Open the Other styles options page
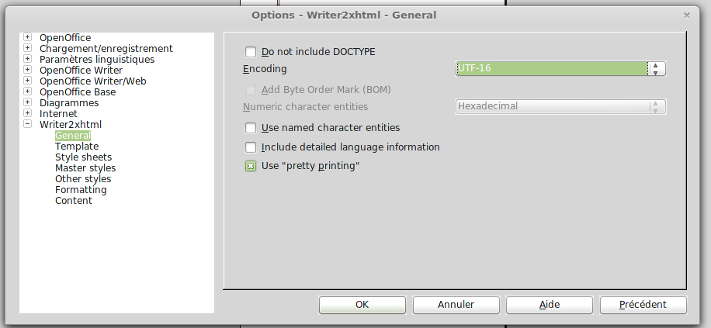711x328 pixels. coord(83,179)
